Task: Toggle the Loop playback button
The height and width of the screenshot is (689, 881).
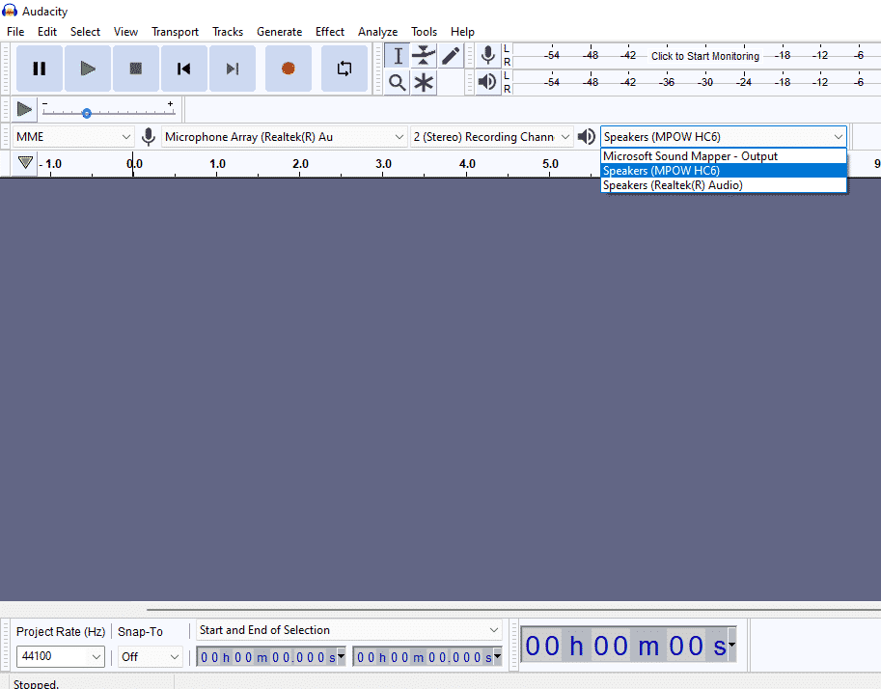Action: pyautogui.click(x=344, y=69)
